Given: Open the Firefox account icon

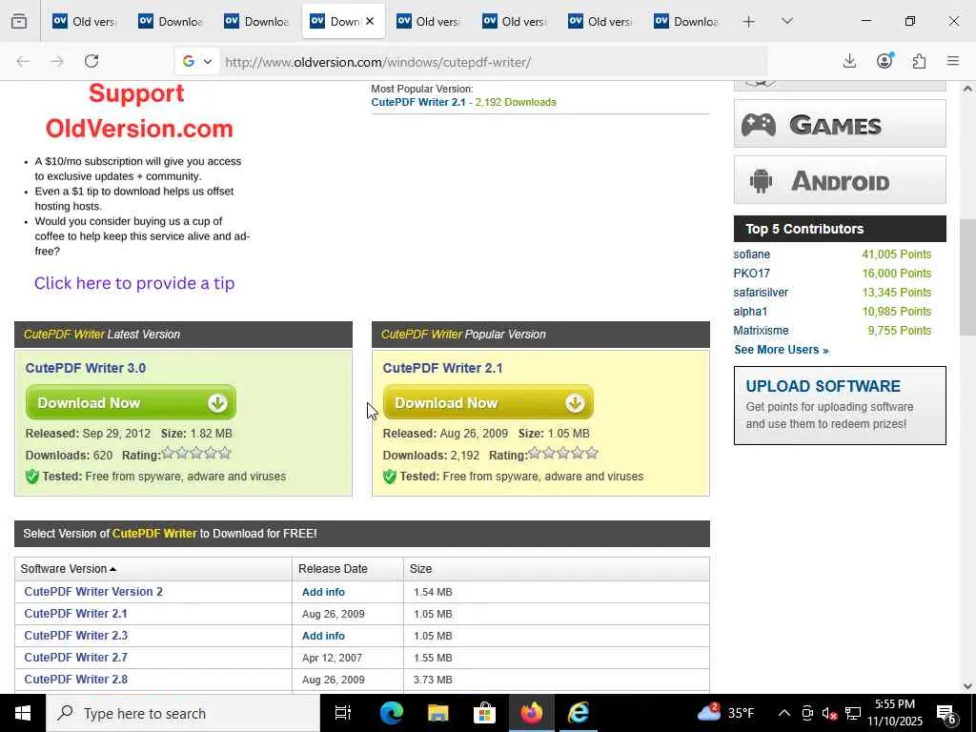Looking at the screenshot, I should pyautogui.click(x=884, y=61).
